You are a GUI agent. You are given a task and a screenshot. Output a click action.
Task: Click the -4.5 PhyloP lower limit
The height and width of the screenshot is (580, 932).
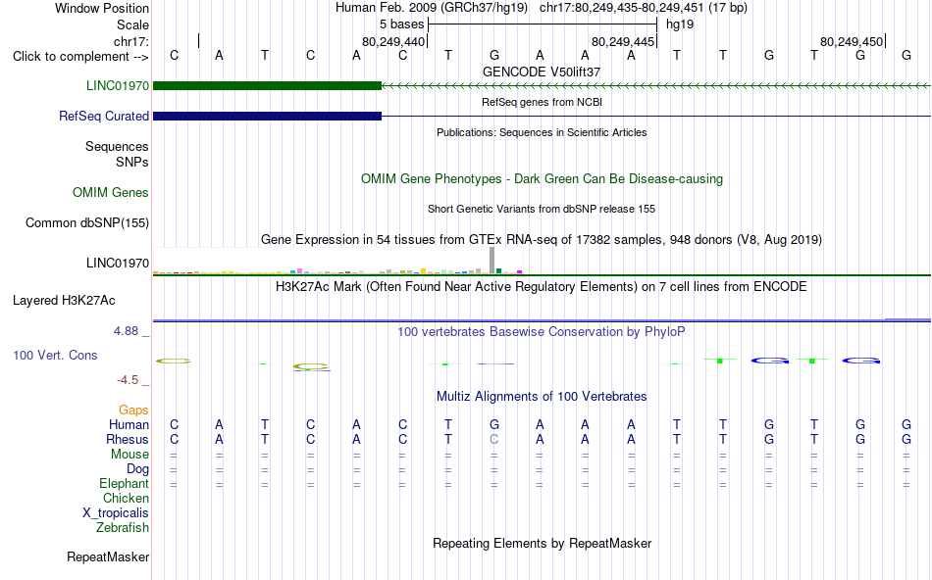128,380
